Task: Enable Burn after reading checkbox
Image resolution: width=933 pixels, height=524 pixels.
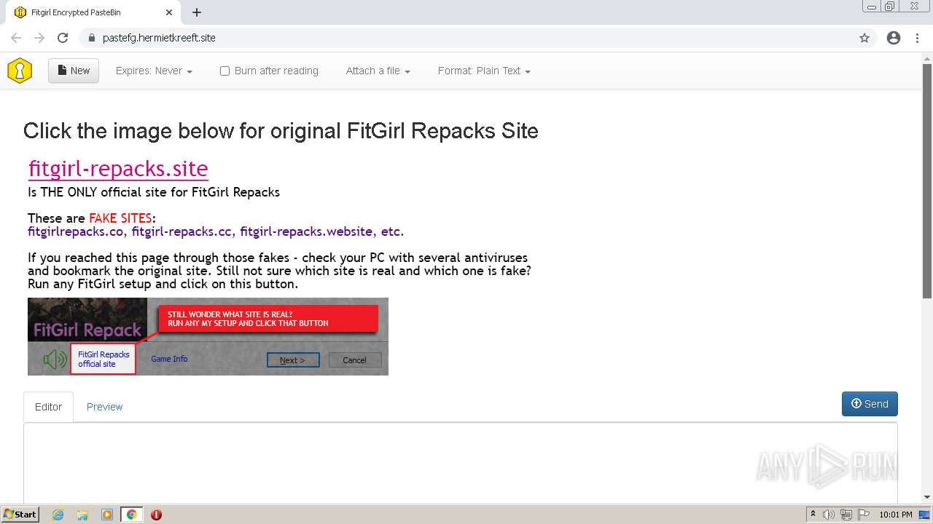Action: (x=225, y=71)
